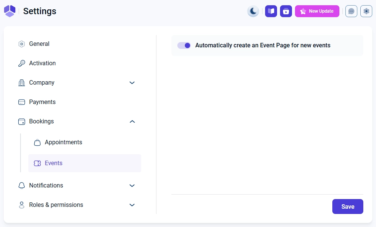The width and height of the screenshot is (376, 227).
Task: Click the 'Automatically create an Event Page' label
Action: pos(263,45)
